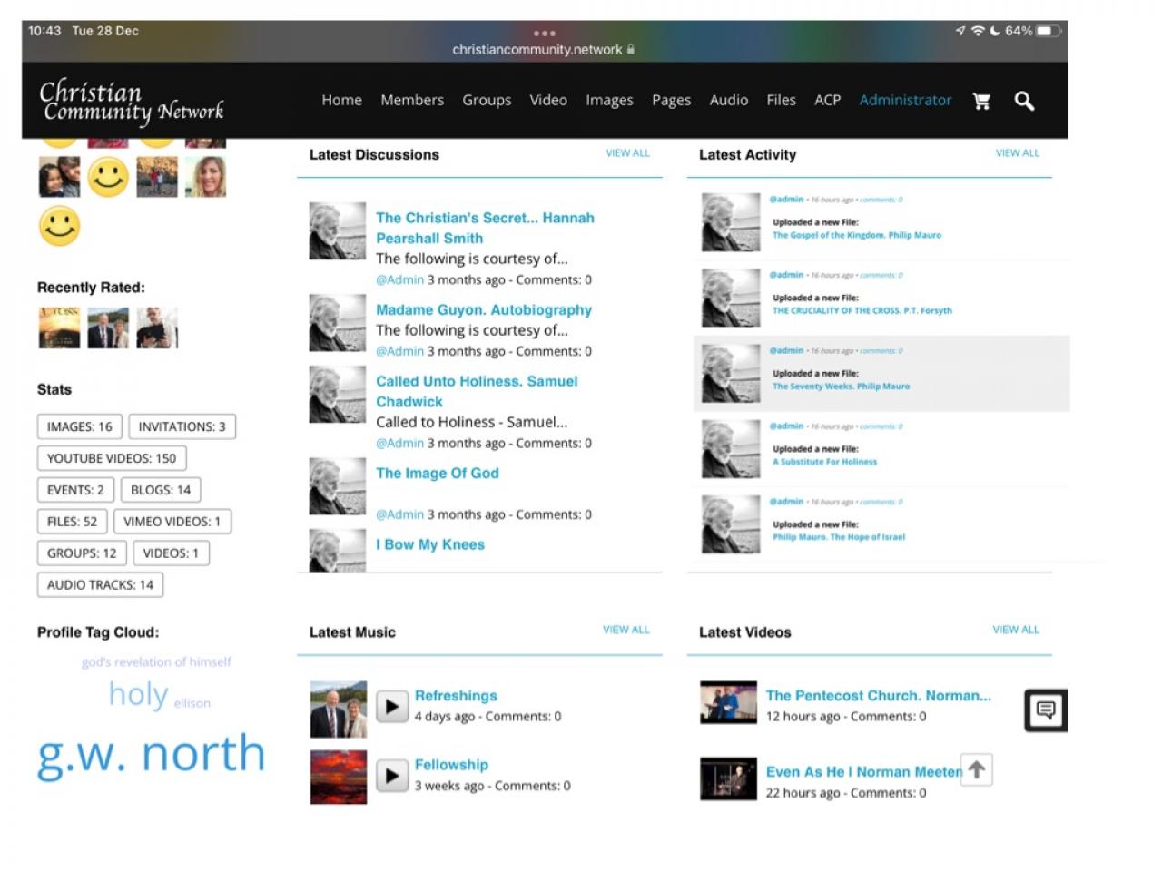Play the Refreshings audio track
Viewport: 1162px width, 871px height.
coord(392,706)
